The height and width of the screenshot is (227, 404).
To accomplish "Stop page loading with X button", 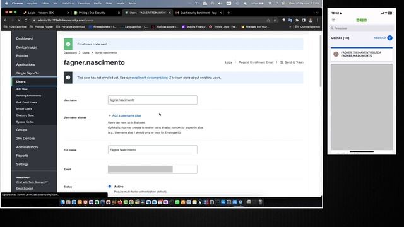I will [19, 20].
